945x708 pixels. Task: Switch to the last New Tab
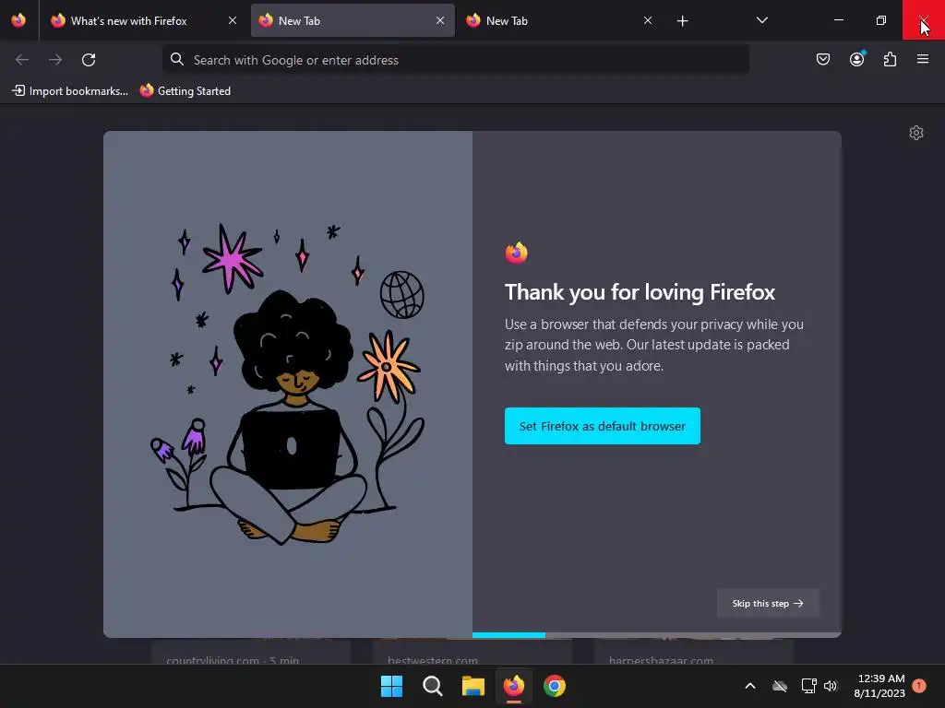click(560, 20)
